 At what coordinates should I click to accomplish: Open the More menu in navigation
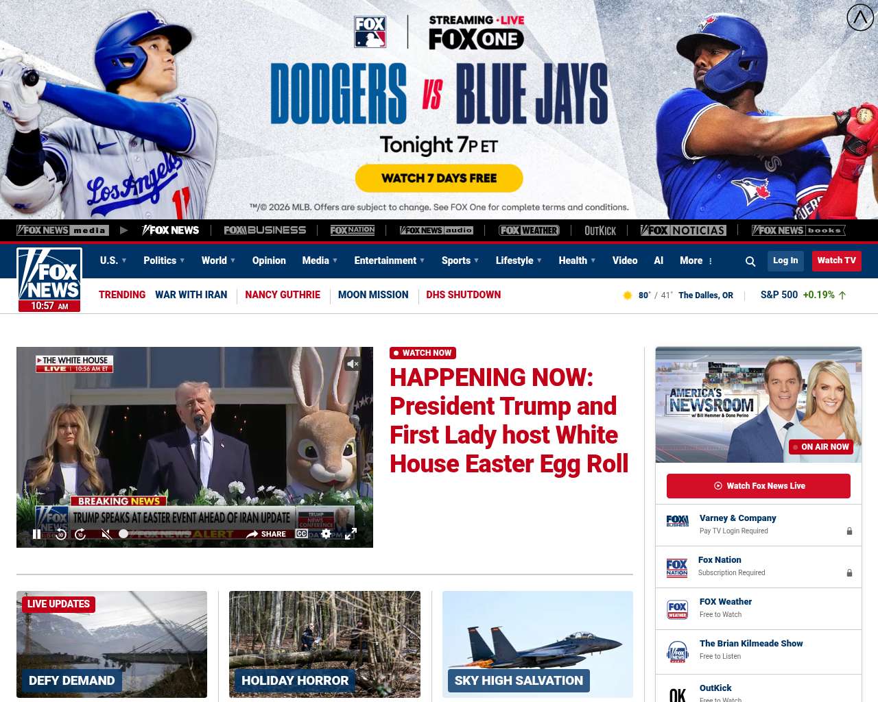(696, 261)
